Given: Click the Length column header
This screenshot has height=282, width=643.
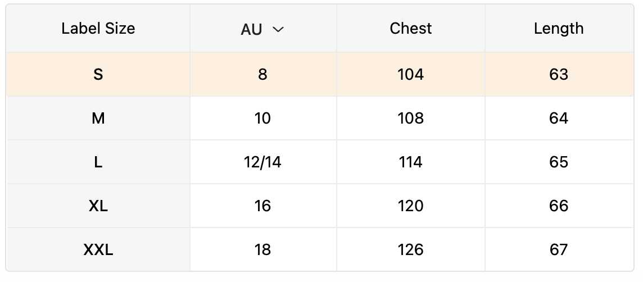Looking at the screenshot, I should click(559, 28).
